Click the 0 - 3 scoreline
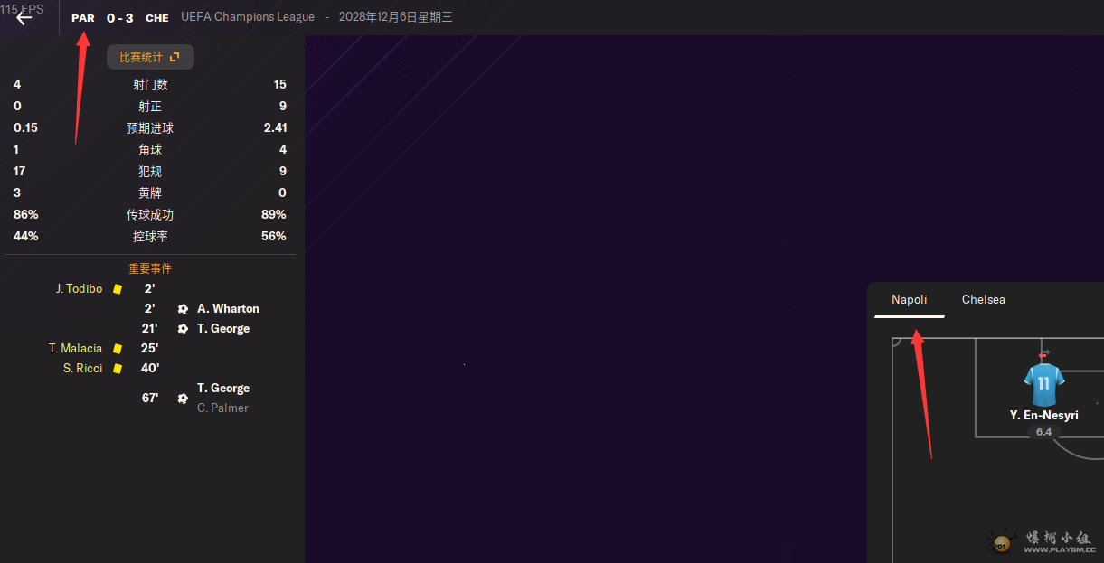1104x563 pixels. (x=120, y=17)
